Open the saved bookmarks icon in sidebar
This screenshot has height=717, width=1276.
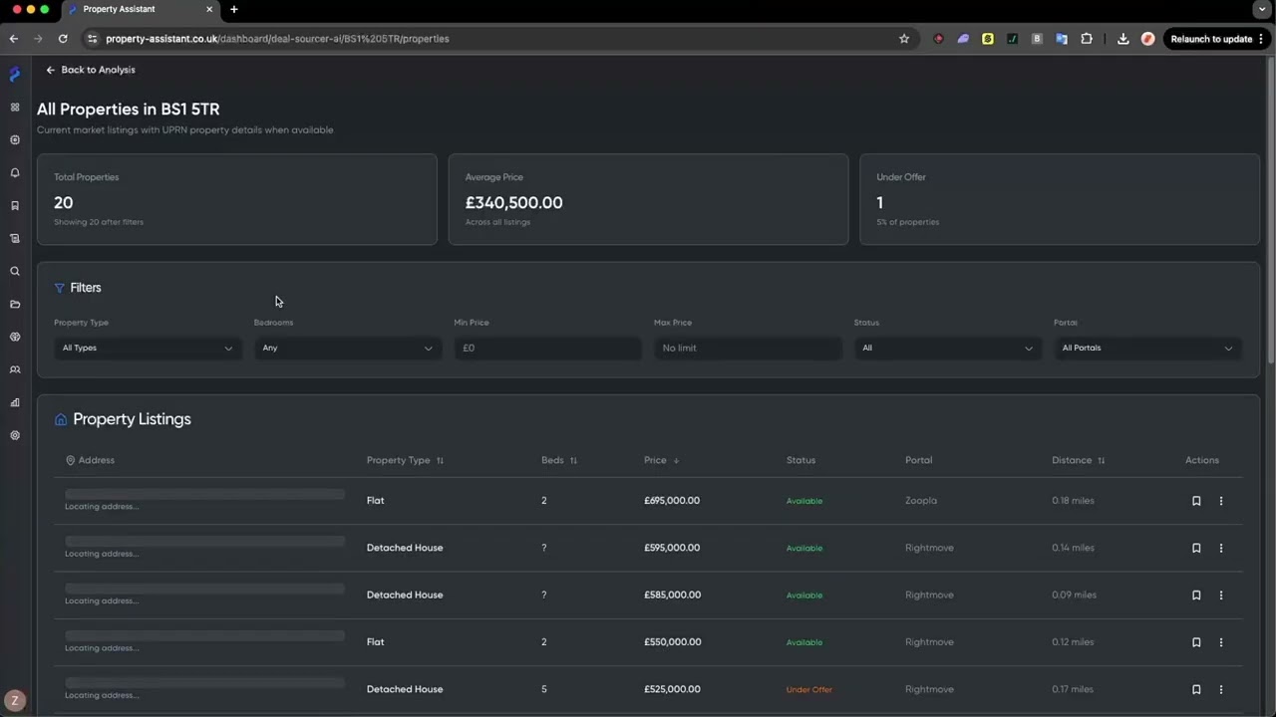15,205
